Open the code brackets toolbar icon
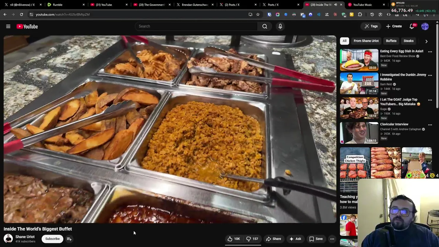The width and height of the screenshot is (439, 247). pyautogui.click(x=389, y=14)
